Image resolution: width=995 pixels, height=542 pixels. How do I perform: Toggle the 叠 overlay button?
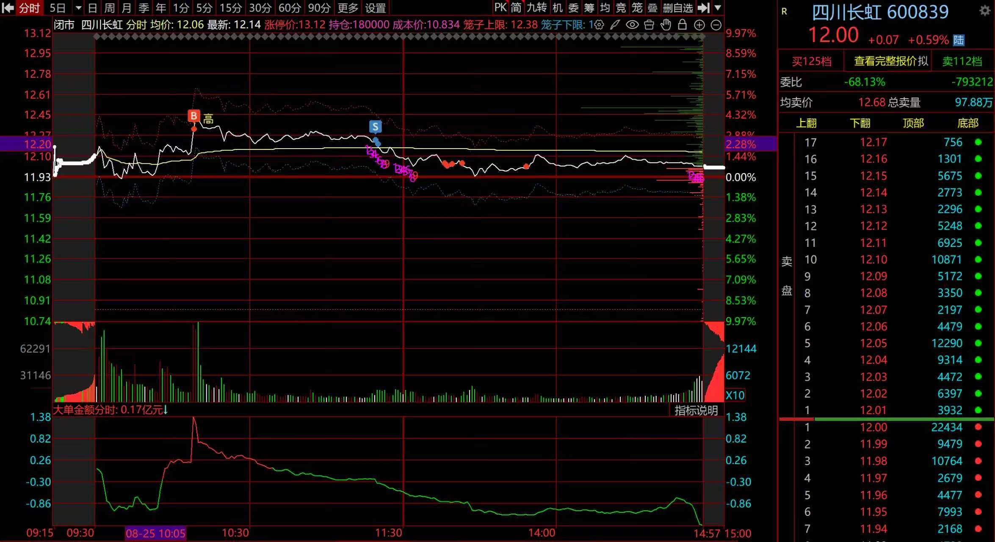click(x=652, y=8)
